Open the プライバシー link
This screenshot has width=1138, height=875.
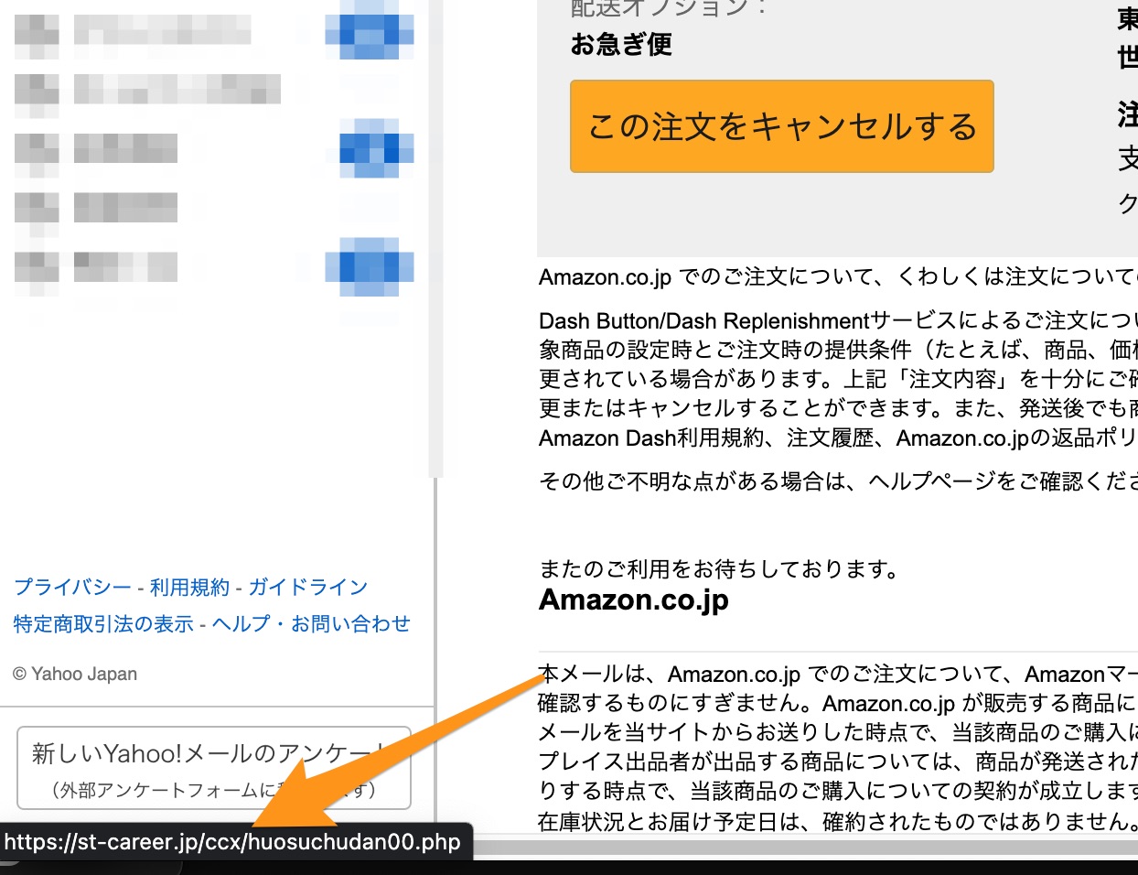point(72,587)
